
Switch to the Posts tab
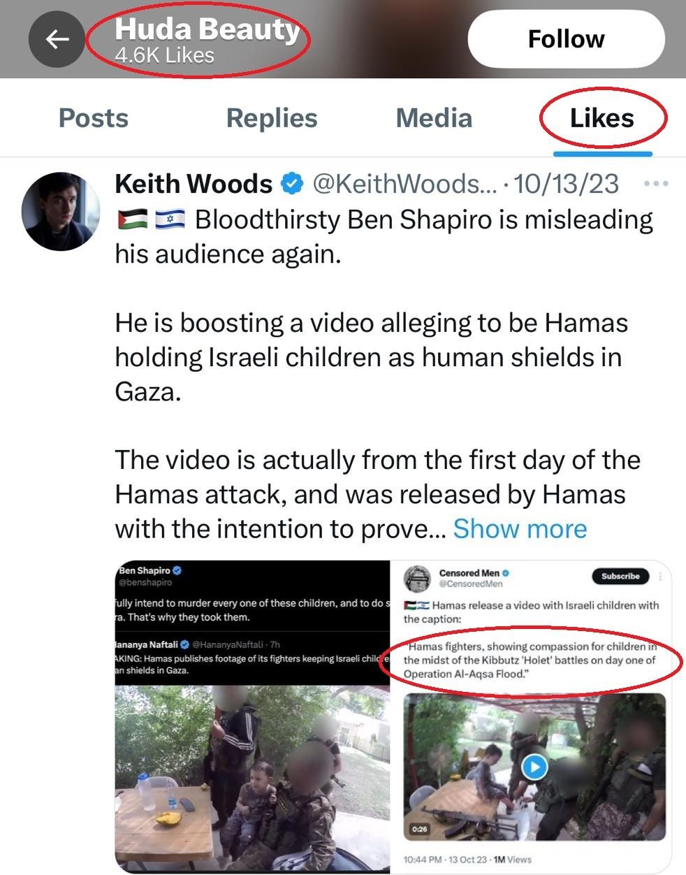(x=94, y=118)
